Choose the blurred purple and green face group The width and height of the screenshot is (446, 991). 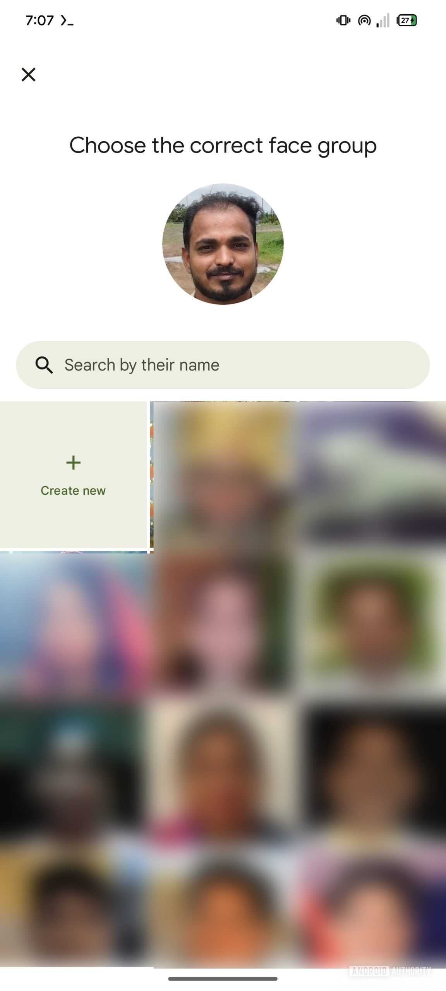(373, 475)
